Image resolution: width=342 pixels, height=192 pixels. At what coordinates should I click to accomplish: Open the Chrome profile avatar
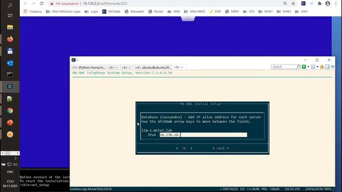[x=328, y=4]
